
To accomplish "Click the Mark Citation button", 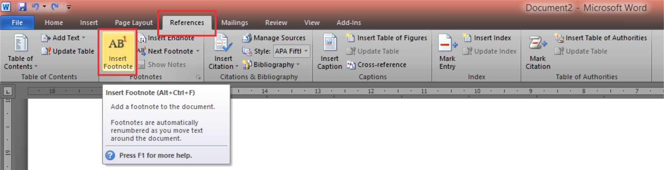I will click(538, 51).
